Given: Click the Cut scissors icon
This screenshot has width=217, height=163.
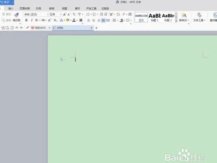Looking at the screenshot, I should (x=3, y=14).
